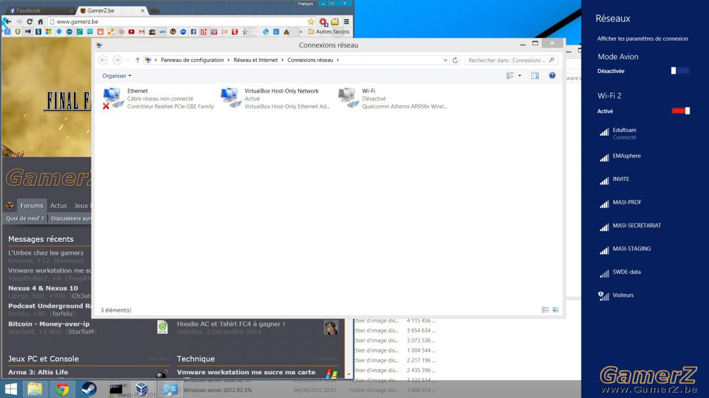Screen dimensions: 709x398
Task: Reload the page in Chrome
Action: [x=30, y=22]
